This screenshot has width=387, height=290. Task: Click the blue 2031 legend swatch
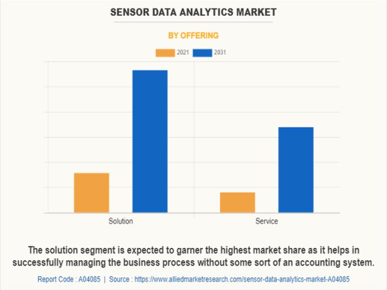tap(202, 53)
